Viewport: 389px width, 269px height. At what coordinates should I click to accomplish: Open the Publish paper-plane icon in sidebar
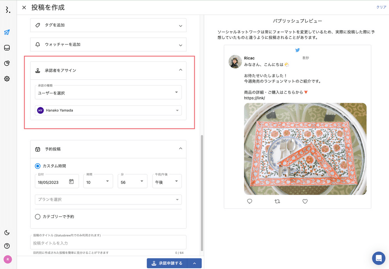click(x=7, y=32)
